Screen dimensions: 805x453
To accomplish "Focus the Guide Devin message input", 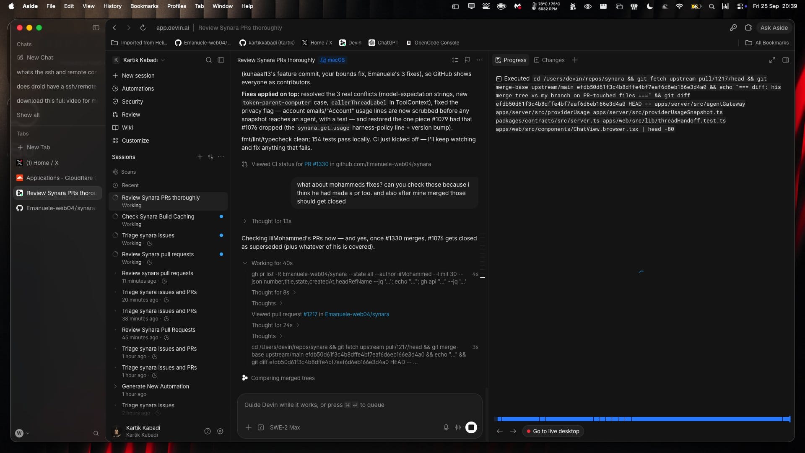I will coord(360,405).
